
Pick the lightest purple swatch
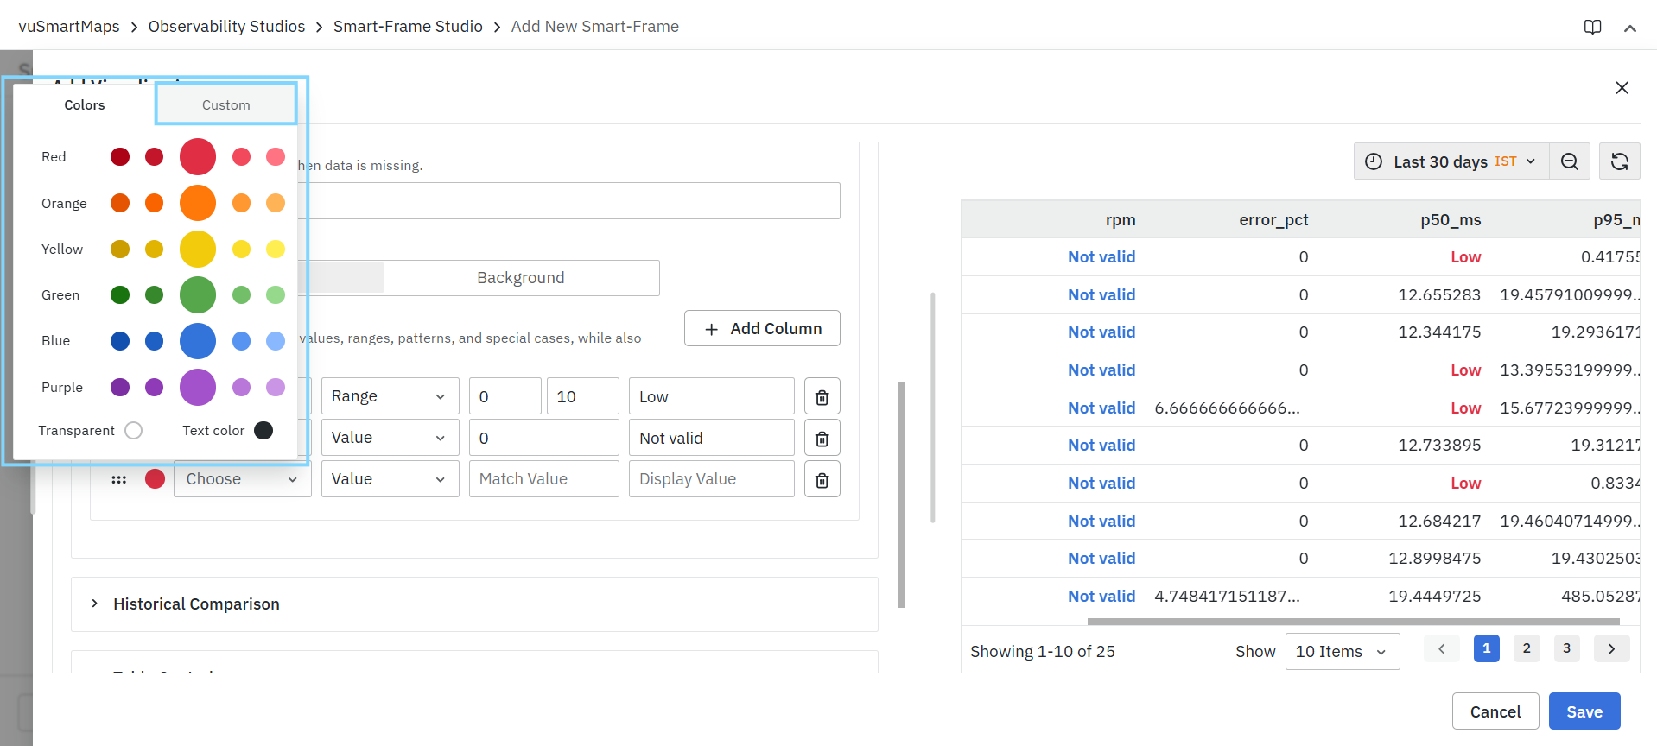click(276, 387)
